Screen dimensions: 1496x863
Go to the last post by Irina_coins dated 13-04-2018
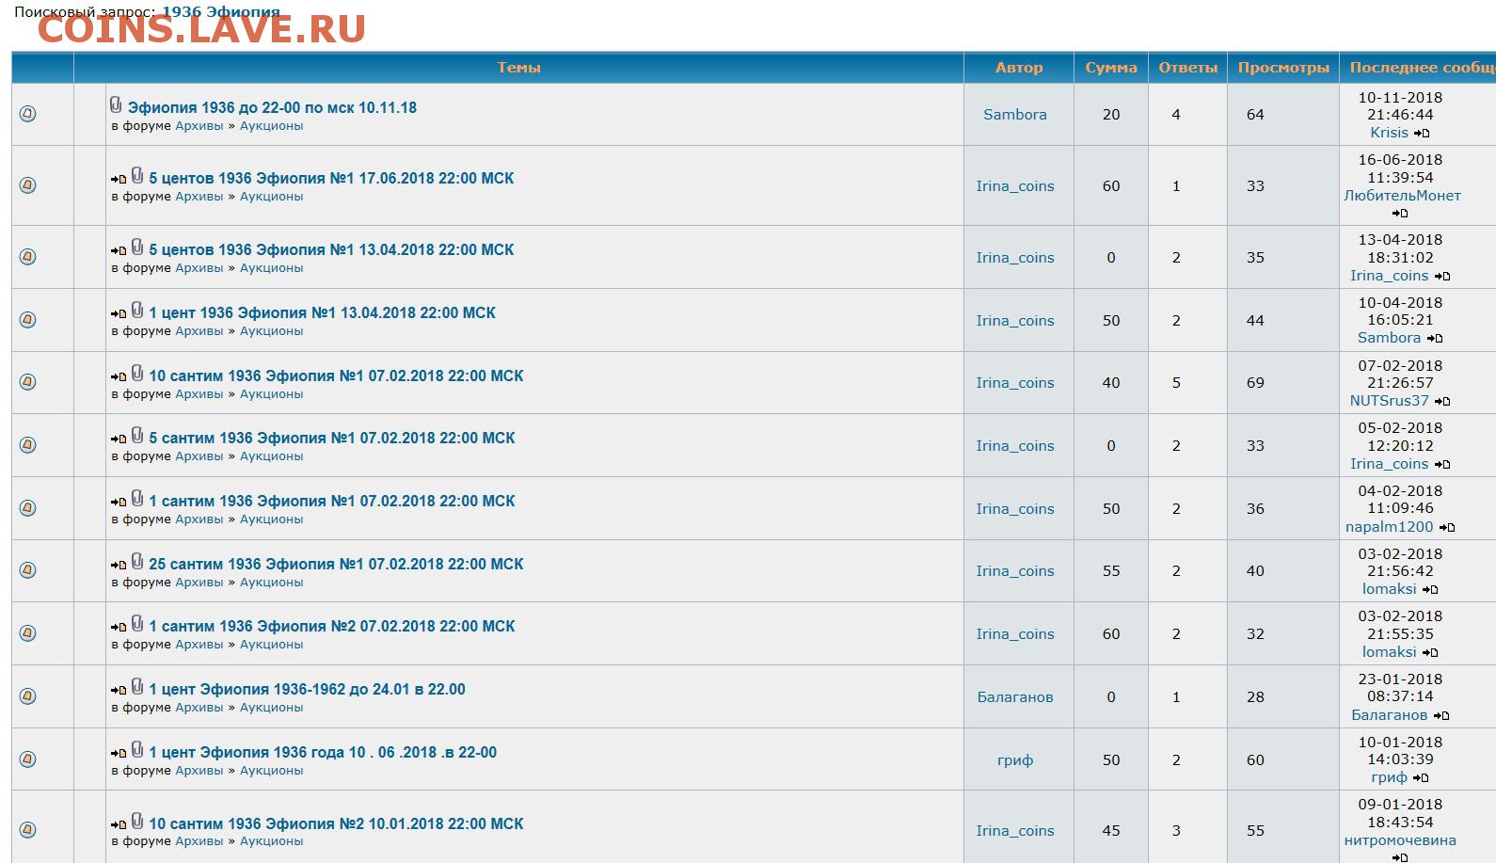1442,277
